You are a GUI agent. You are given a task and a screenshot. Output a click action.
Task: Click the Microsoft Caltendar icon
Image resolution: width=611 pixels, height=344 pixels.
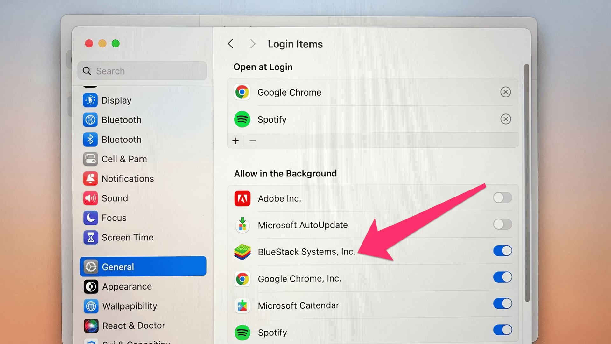242,305
